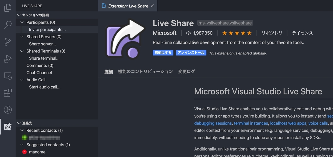This screenshot has width=333, height=157.
Task: Click the Live Share extension title
Action: (173, 23)
